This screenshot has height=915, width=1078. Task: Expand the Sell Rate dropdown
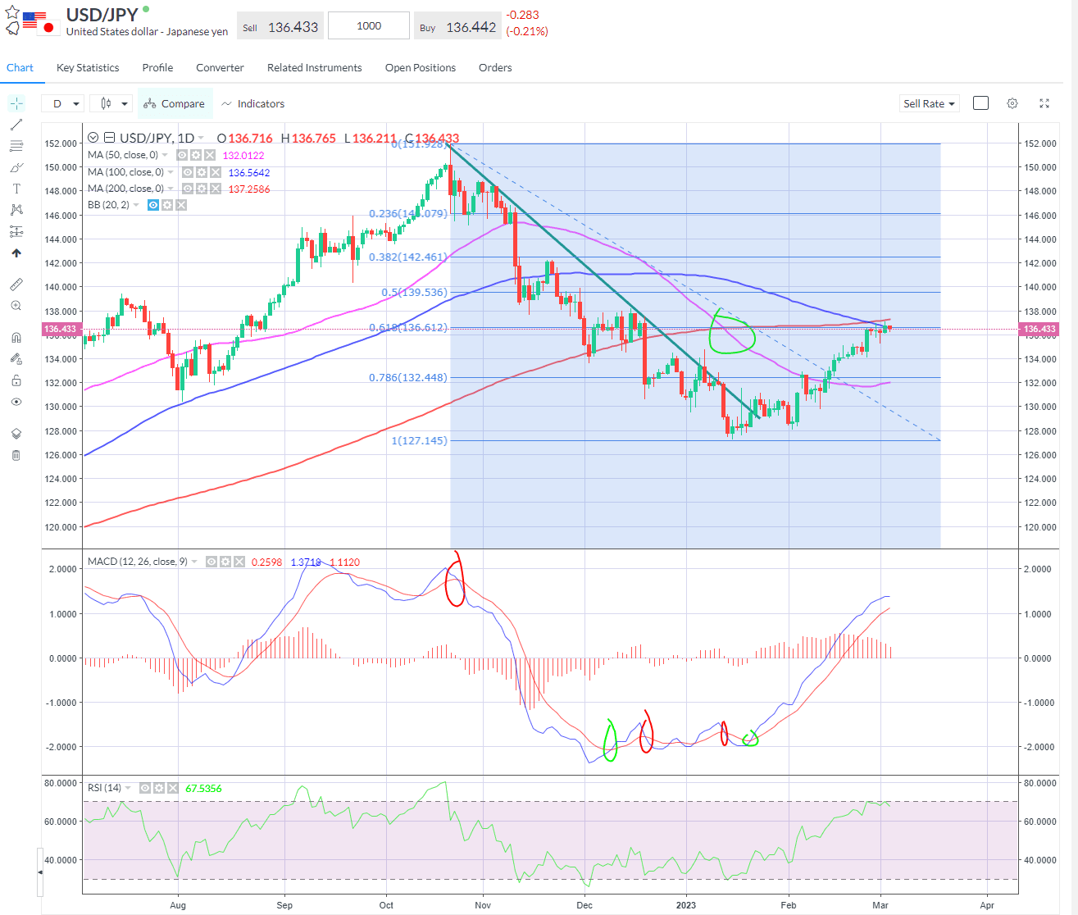pyautogui.click(x=929, y=103)
